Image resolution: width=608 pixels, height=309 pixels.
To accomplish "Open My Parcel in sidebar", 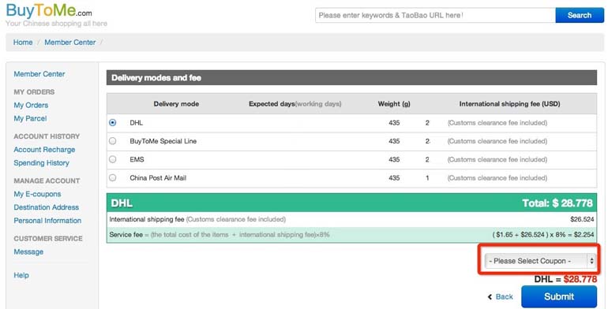I will tap(30, 118).
